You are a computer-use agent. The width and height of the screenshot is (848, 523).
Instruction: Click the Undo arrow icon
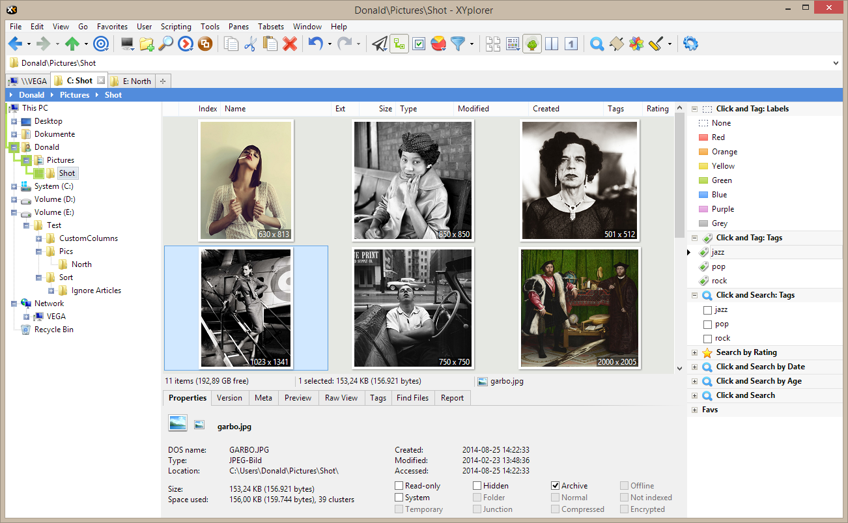point(316,44)
